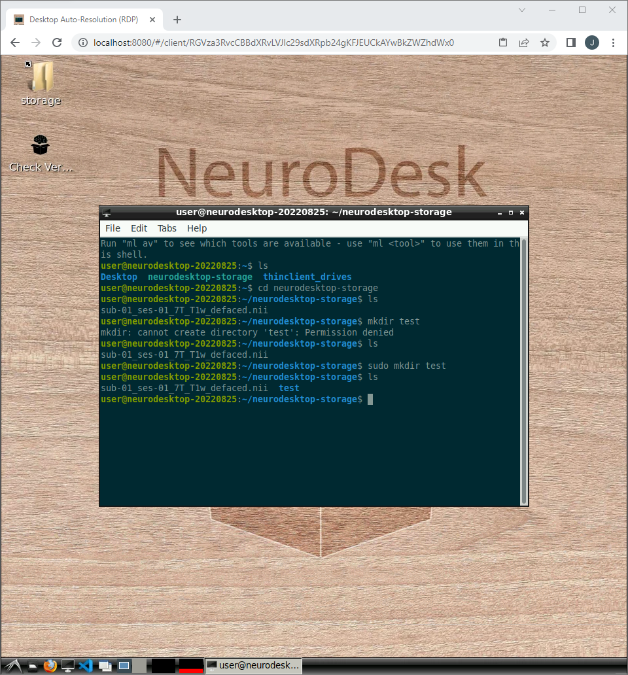Launch Firefox from the taskbar
628x675 pixels.
(x=50, y=665)
